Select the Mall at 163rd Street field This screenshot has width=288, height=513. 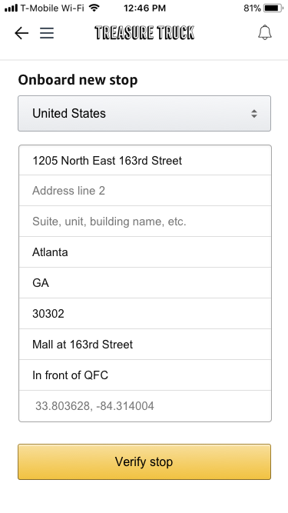[x=145, y=345]
